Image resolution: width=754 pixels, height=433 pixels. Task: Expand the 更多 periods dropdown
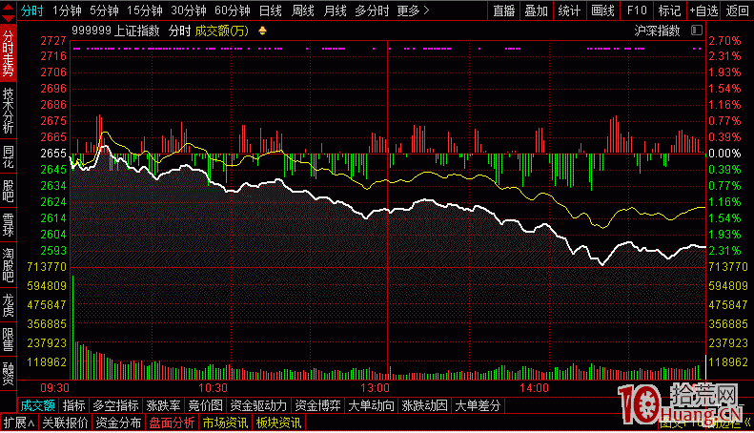pos(412,10)
